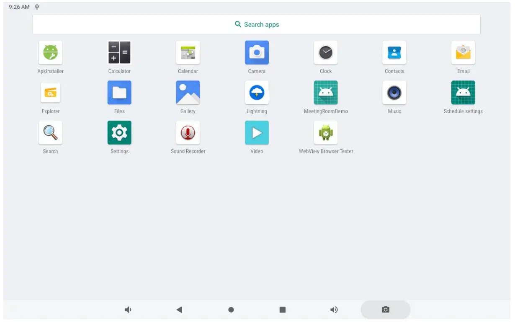The width and height of the screenshot is (515, 323).
Task: Launch the MeetingRoomDemo app
Action: click(x=326, y=93)
